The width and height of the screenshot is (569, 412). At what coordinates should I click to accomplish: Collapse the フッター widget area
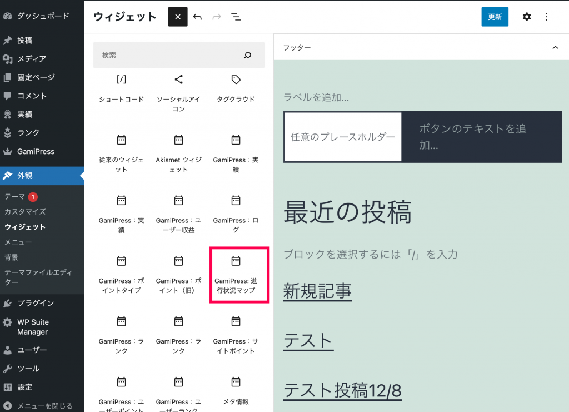click(555, 48)
